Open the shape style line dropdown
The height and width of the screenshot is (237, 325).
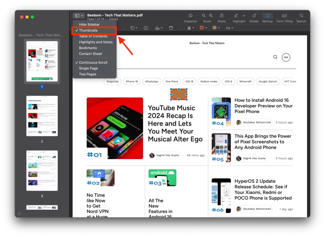[x=191, y=28]
